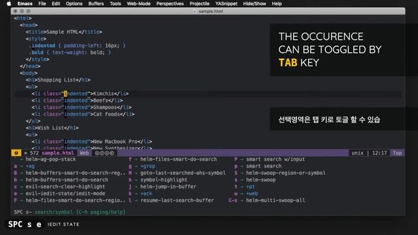Click the New Macbook Pro list item line
Screen dimensions: 418x235
pos(92,142)
